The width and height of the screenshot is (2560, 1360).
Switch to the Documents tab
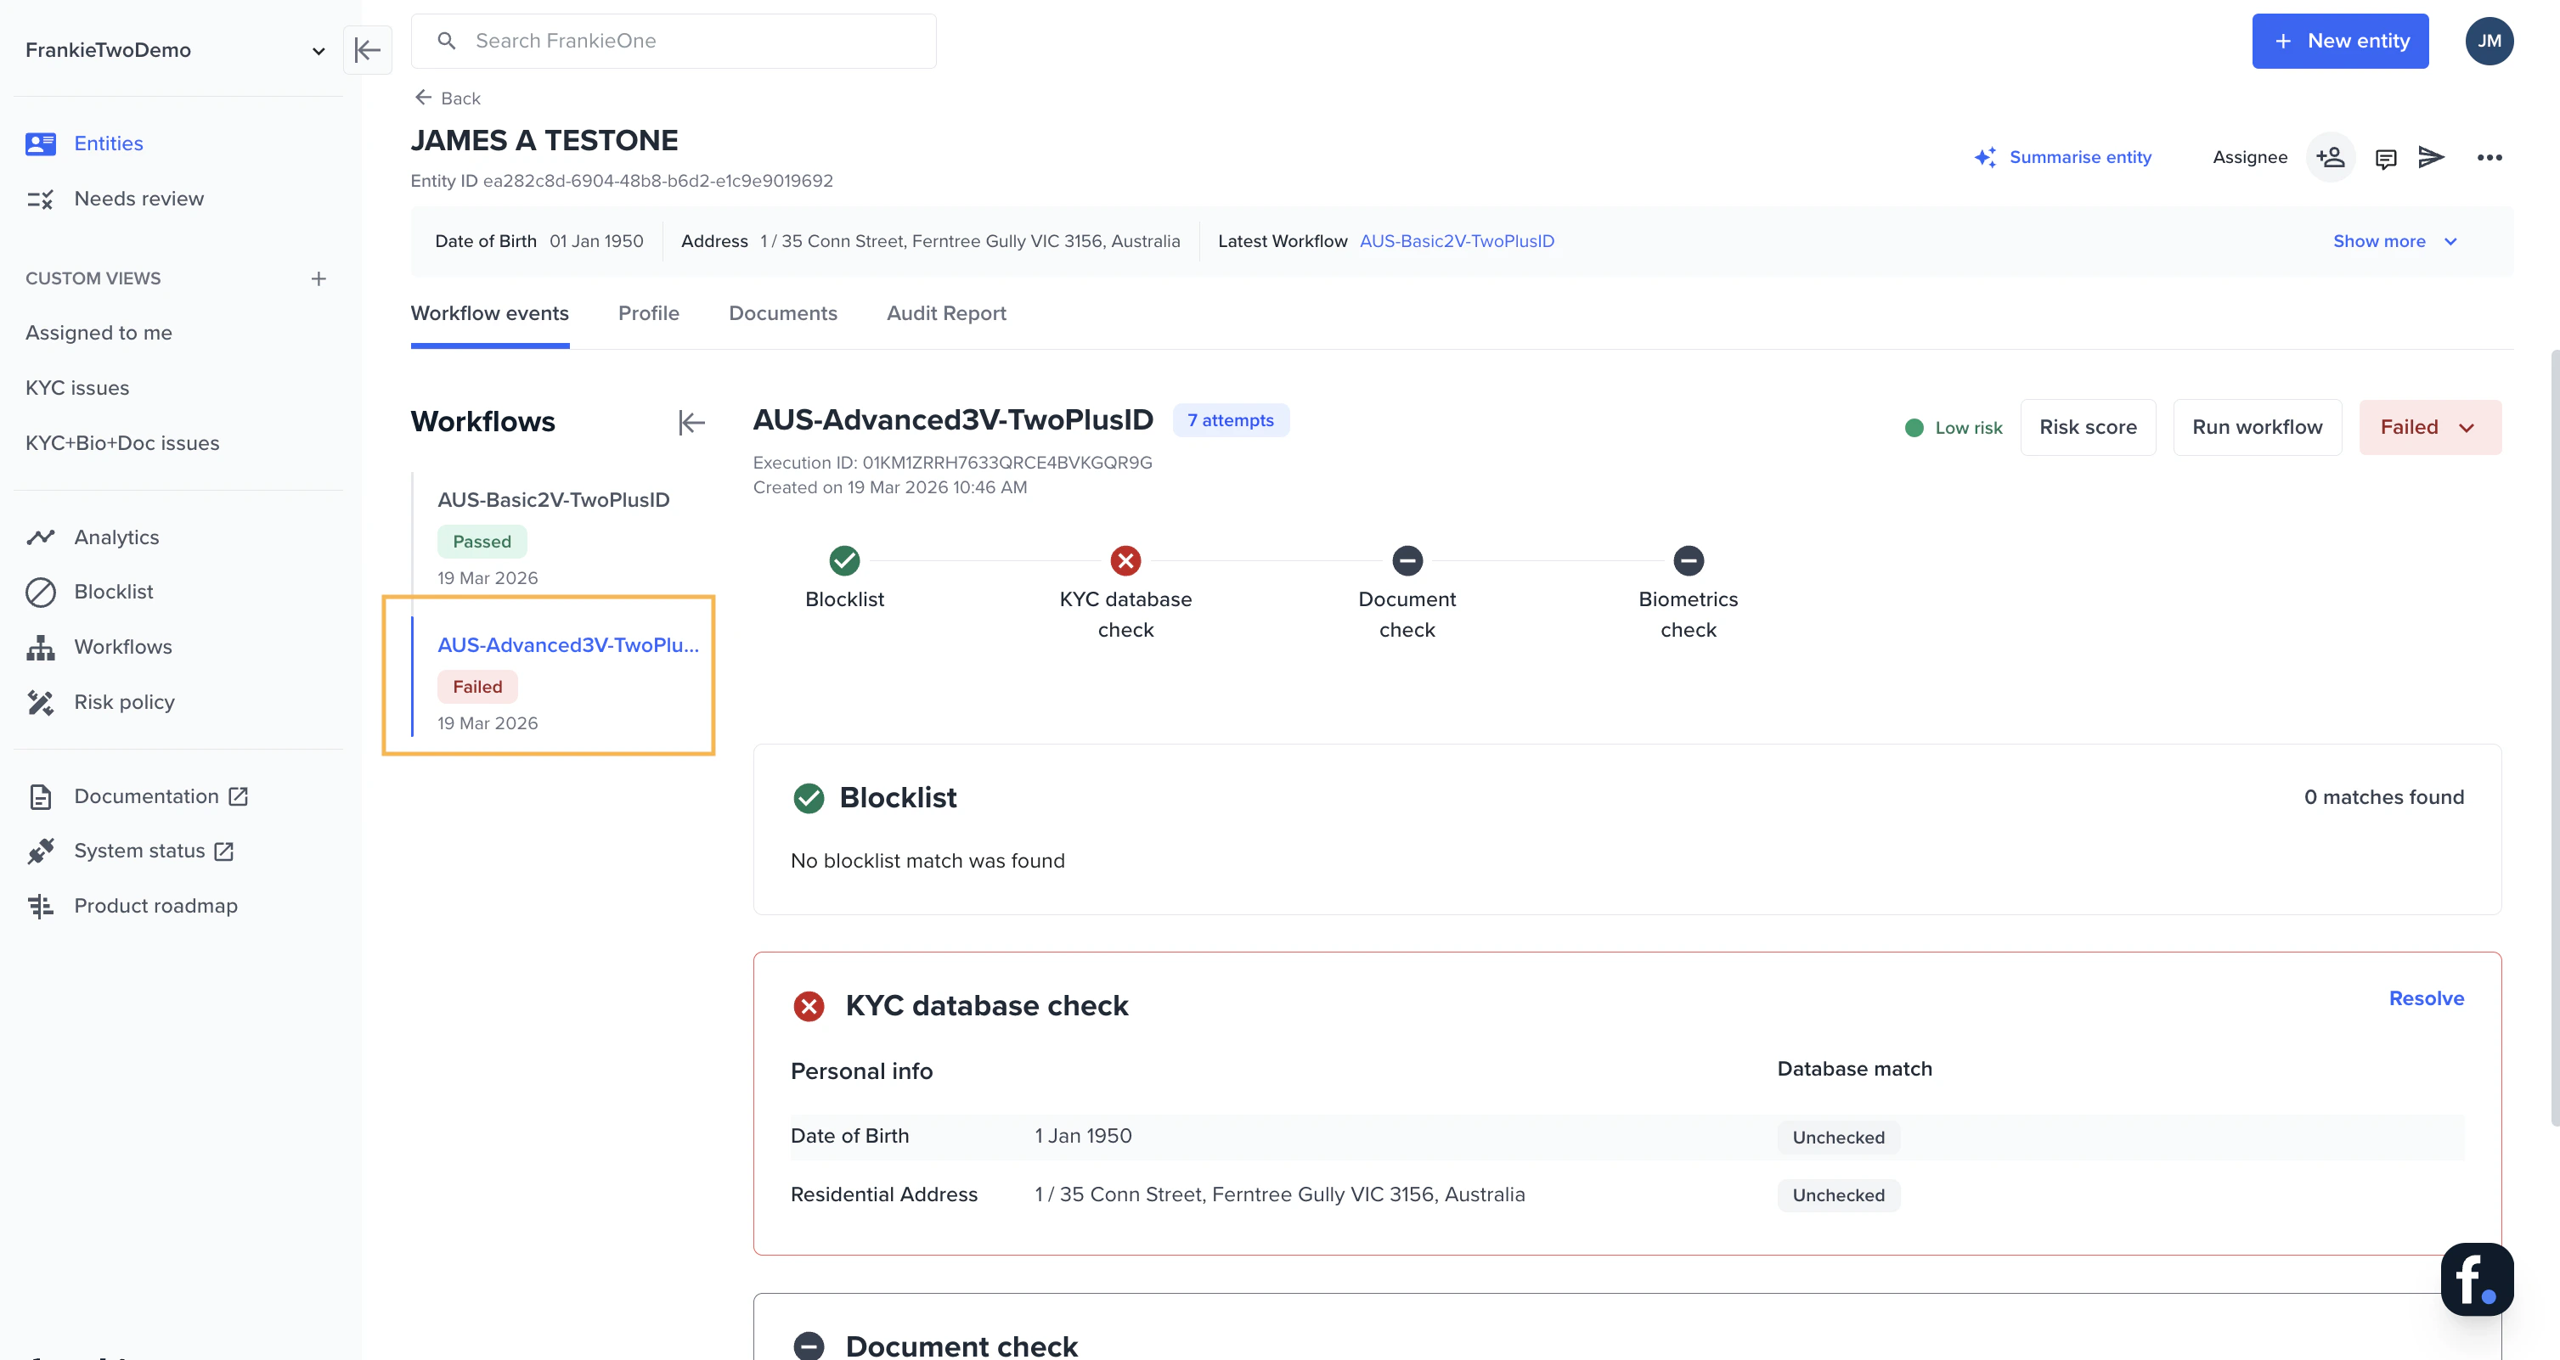pos(782,314)
